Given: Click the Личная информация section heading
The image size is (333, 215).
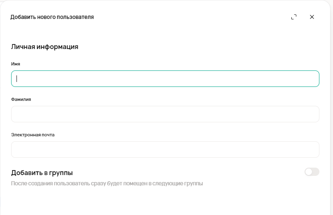Looking at the screenshot, I should [x=45, y=47].
